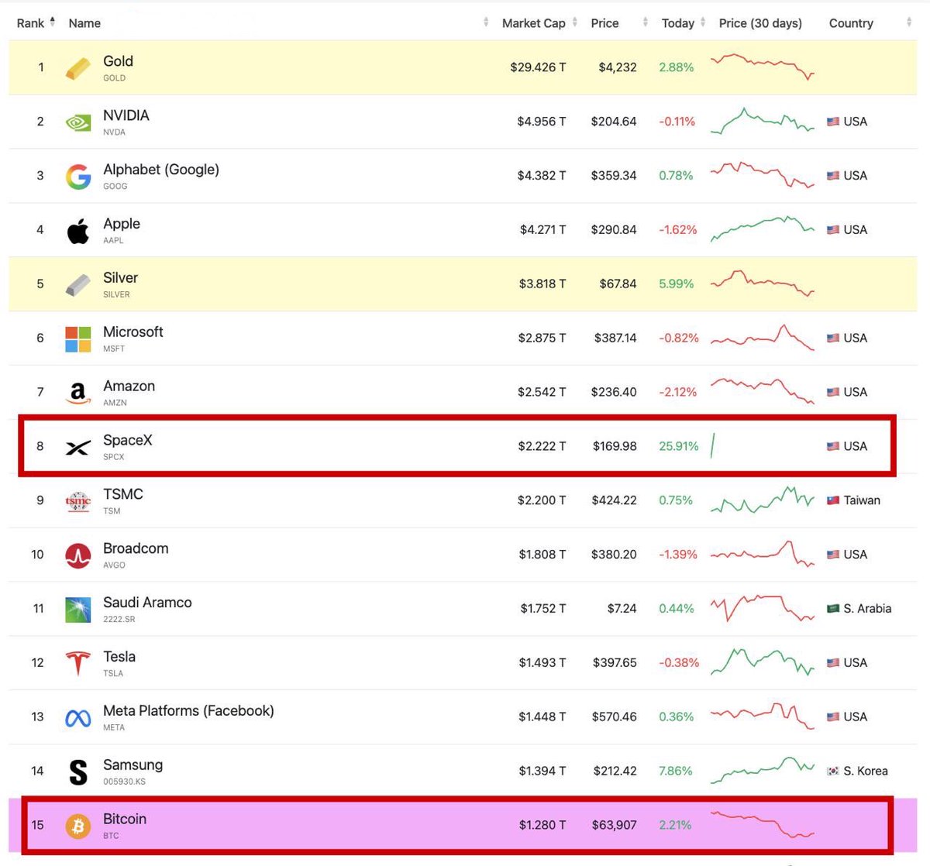Click the USA flag in SpaceX row
930x866 pixels.
(x=833, y=446)
